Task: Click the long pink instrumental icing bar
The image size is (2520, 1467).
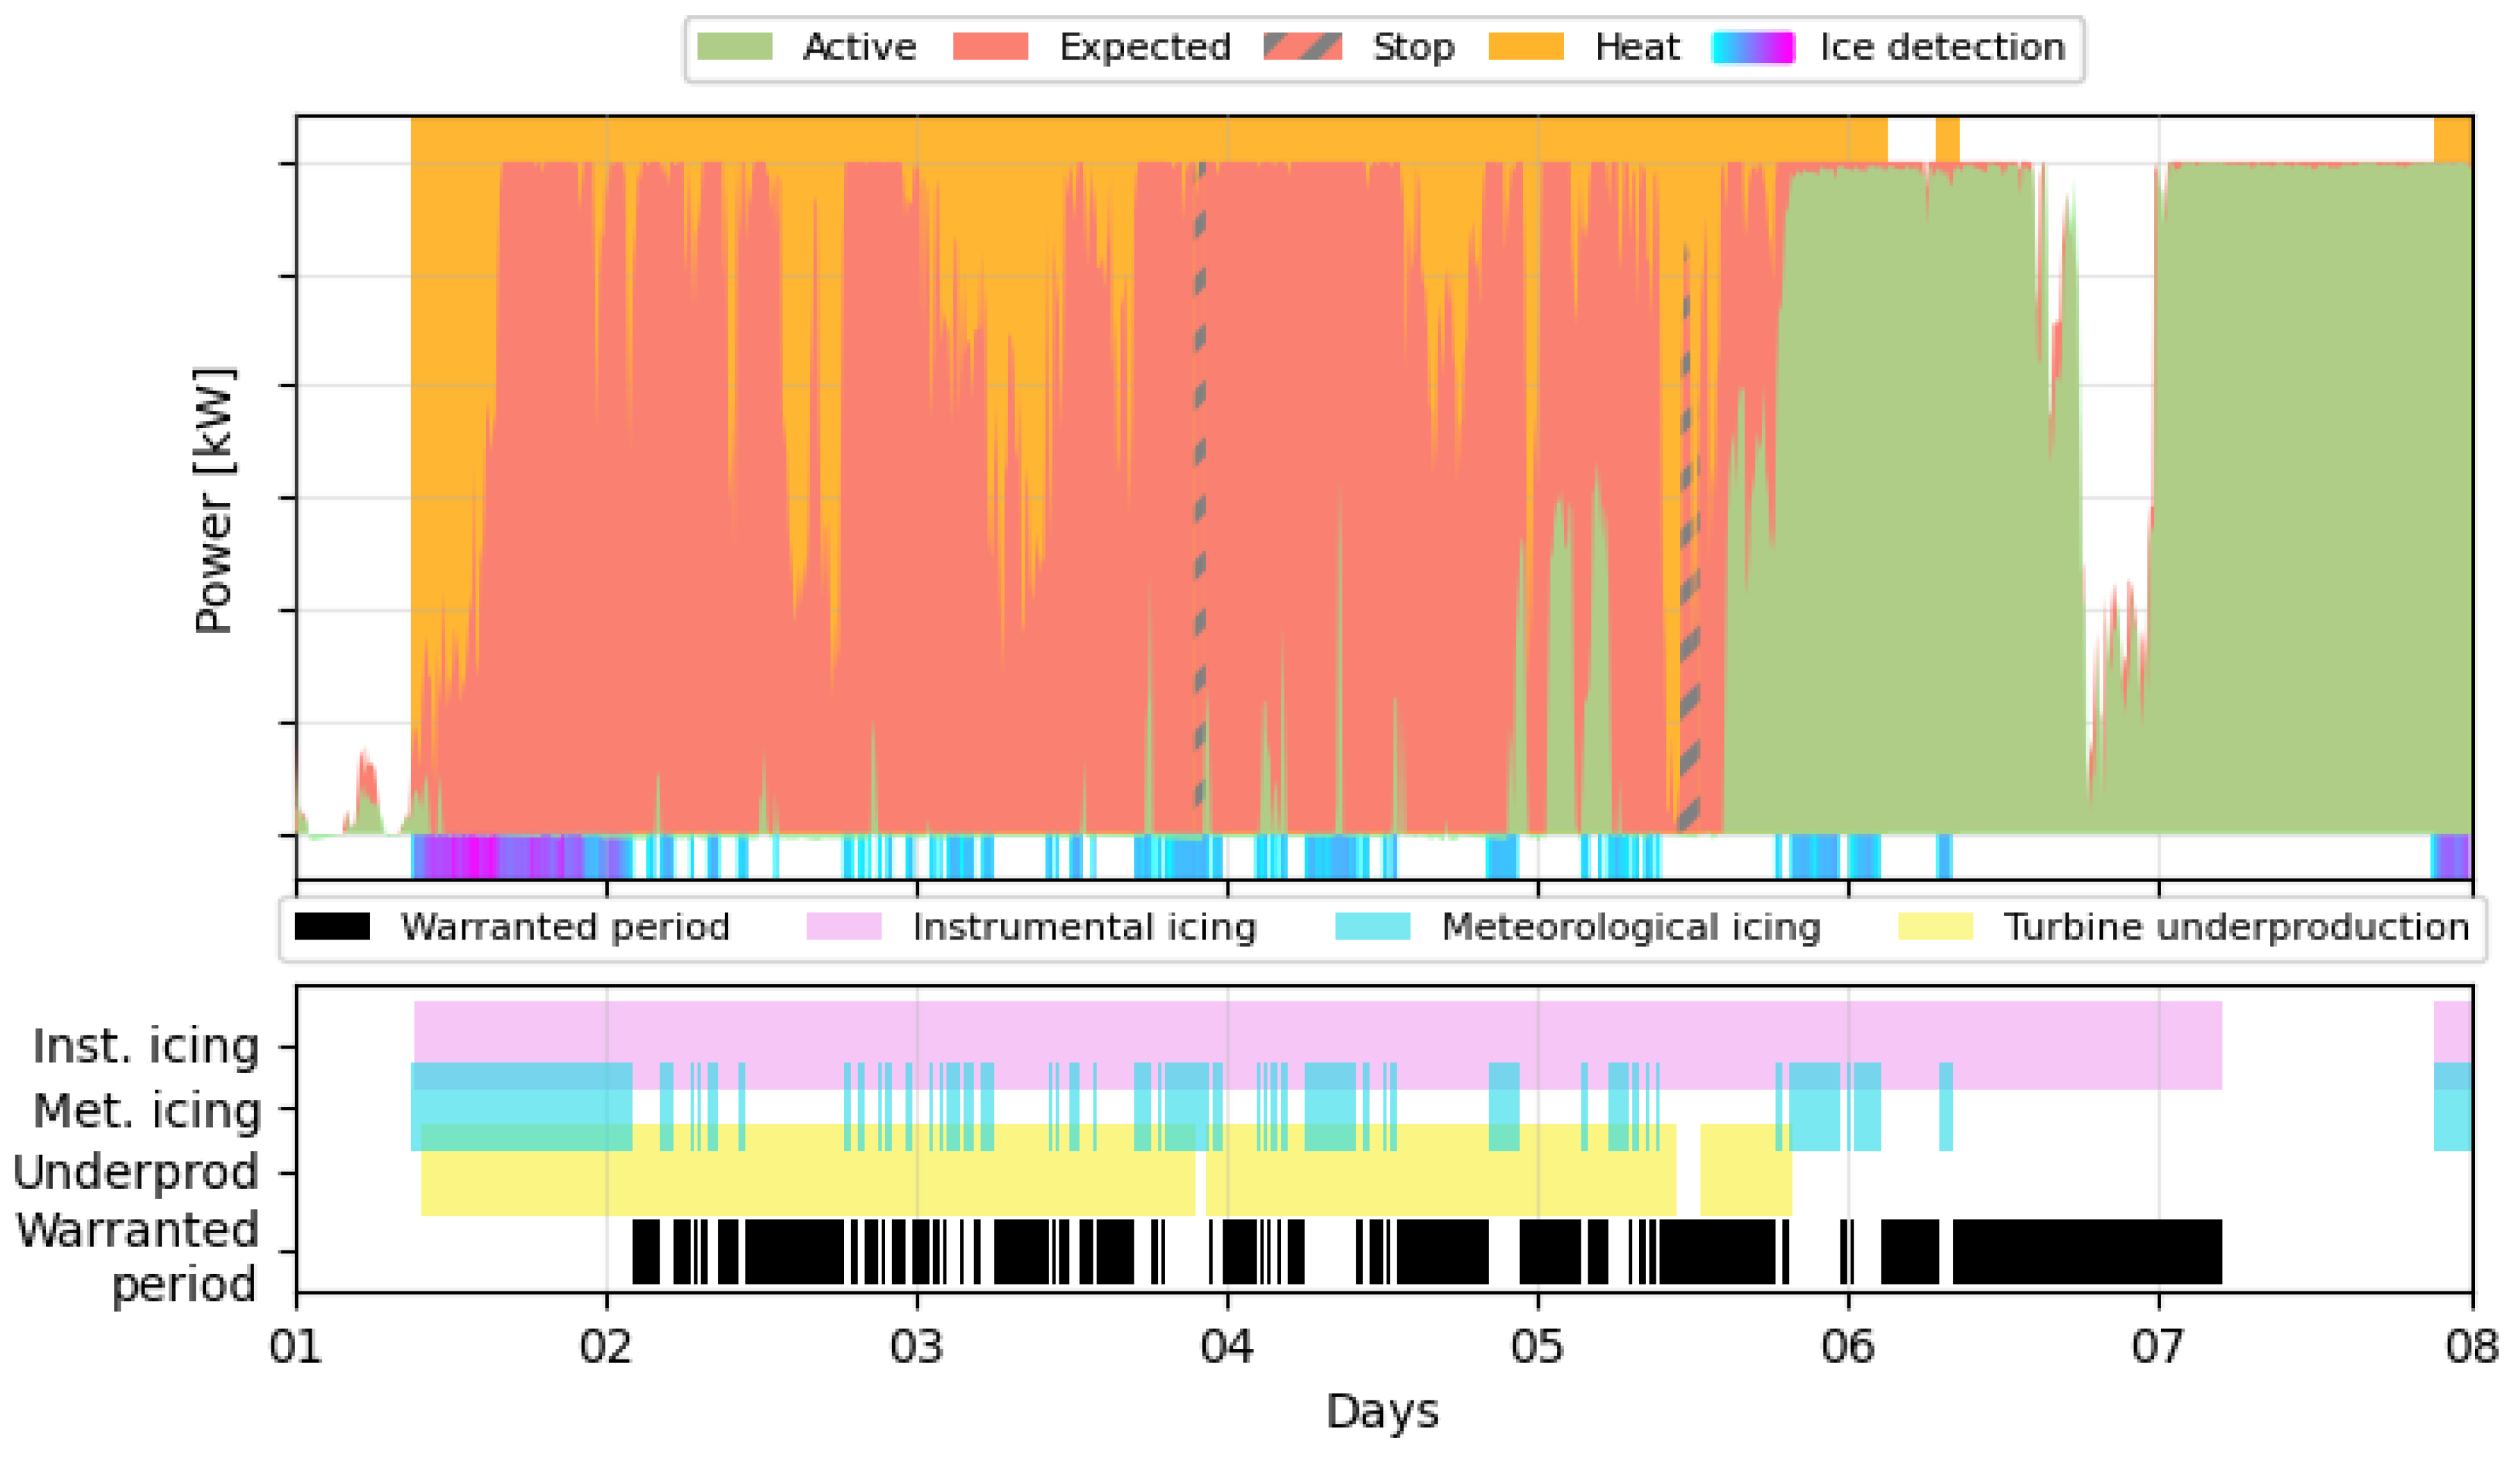Action: coord(1318,1045)
